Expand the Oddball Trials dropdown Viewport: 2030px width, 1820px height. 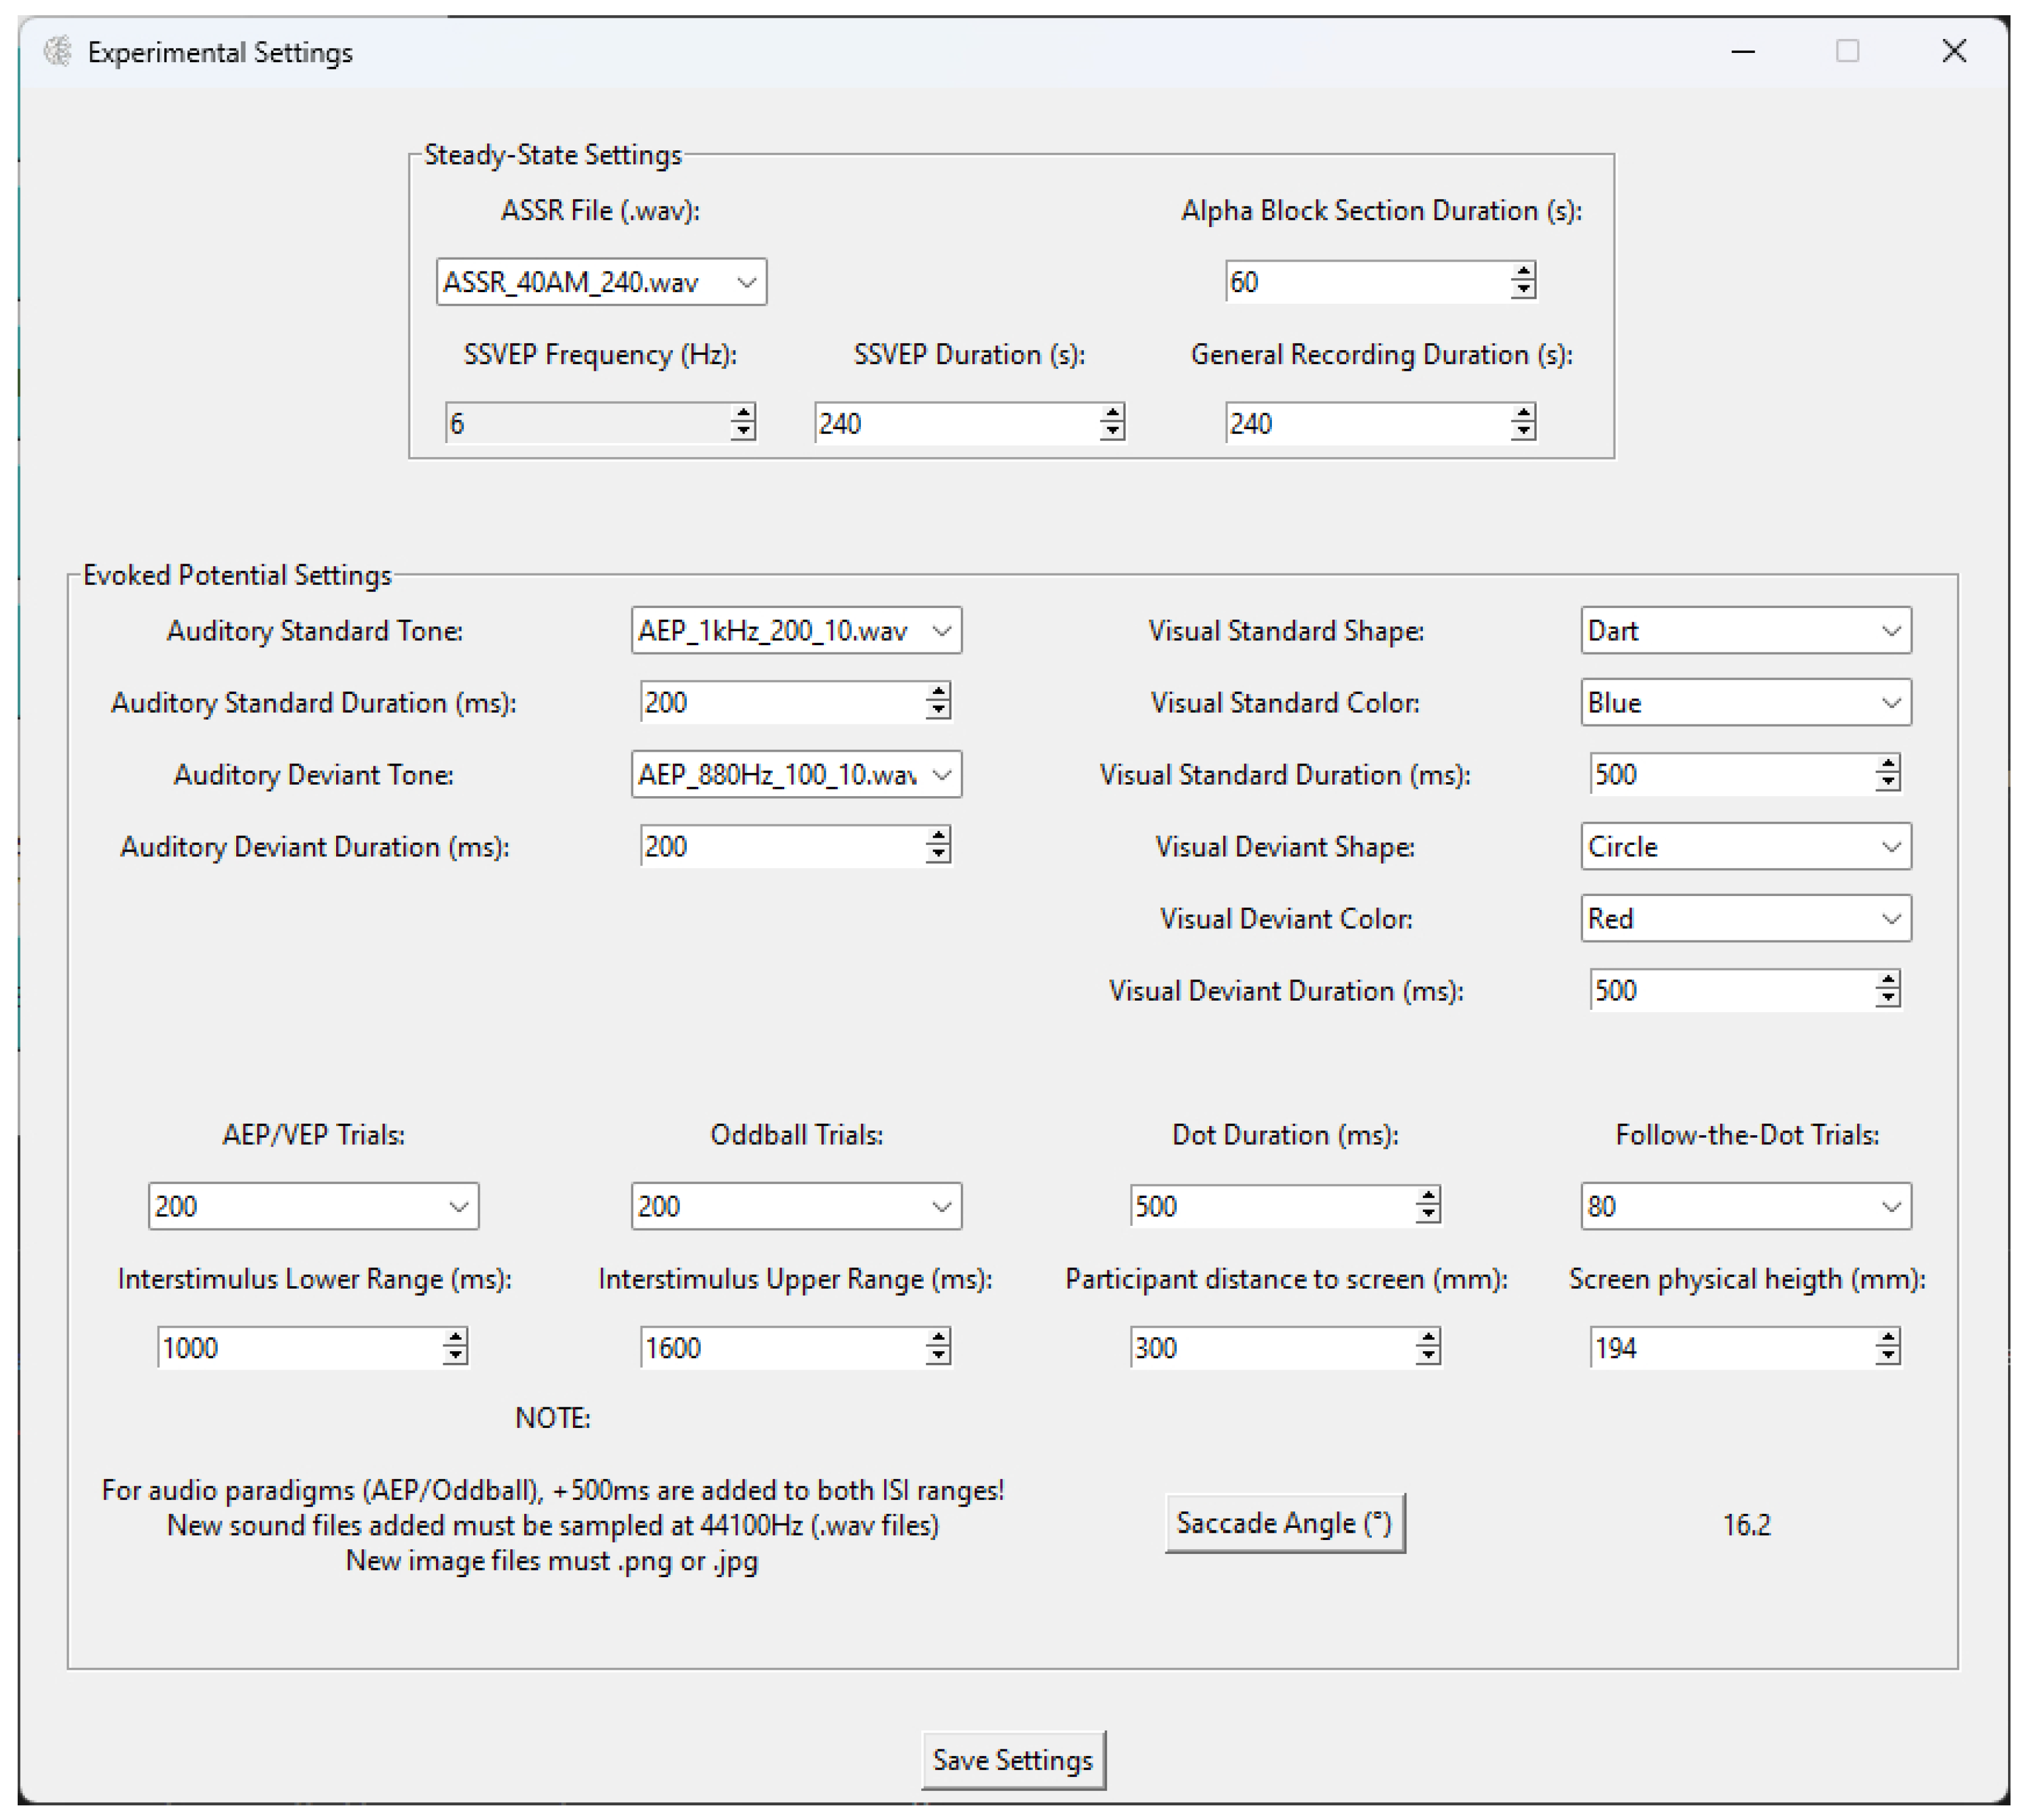(x=941, y=1207)
